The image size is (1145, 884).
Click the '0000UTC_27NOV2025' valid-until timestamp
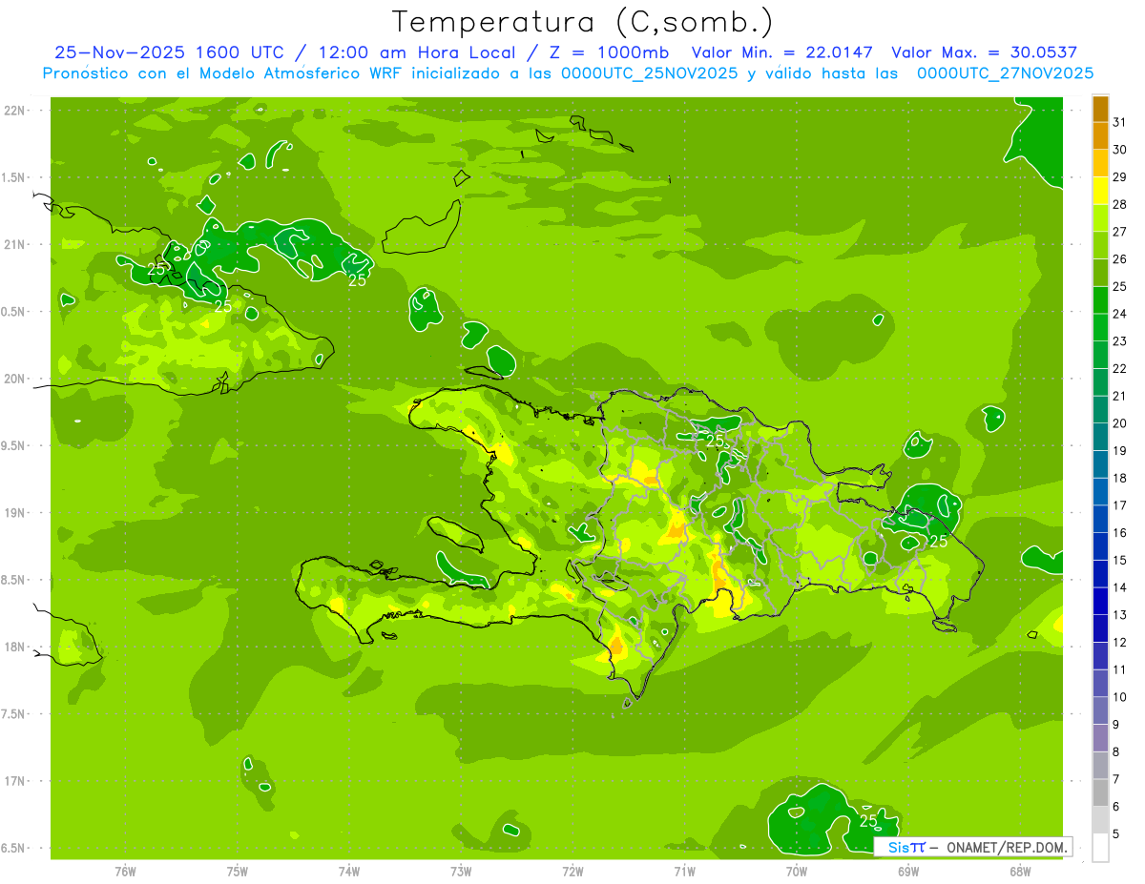pos(1005,73)
